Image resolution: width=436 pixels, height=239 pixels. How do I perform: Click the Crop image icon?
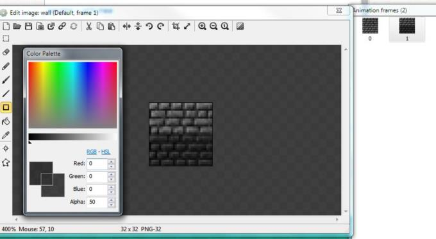pyautogui.click(x=176, y=26)
